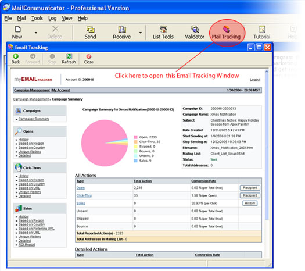Click the Forward navigation icon
This screenshot has width=305, height=271.
coord(33,56)
